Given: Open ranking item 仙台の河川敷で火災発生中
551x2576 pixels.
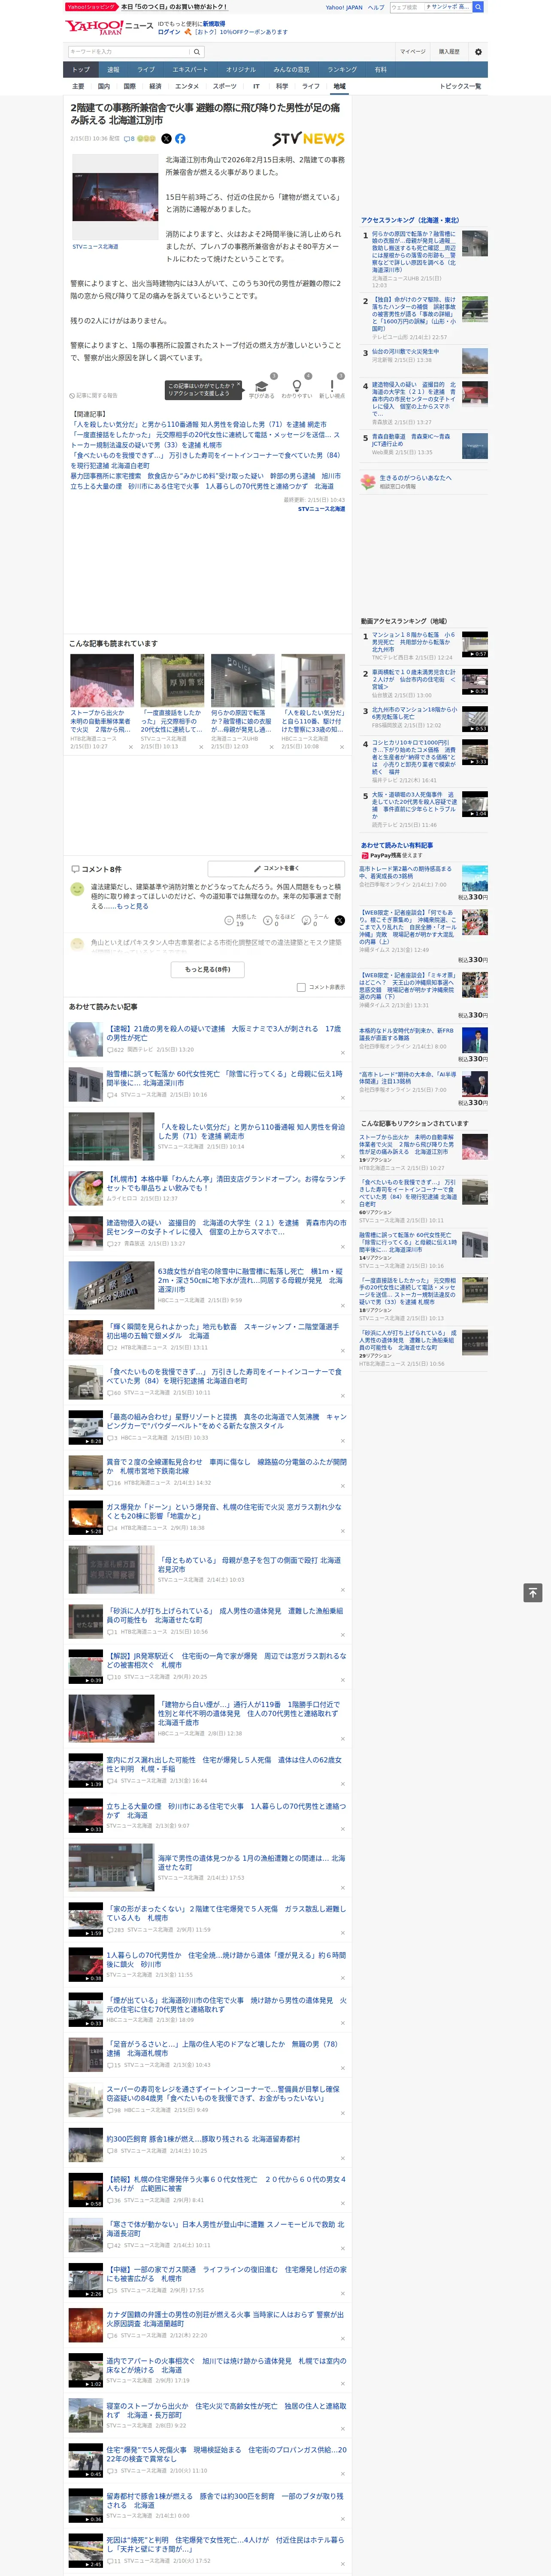Looking at the screenshot, I should tap(405, 352).
